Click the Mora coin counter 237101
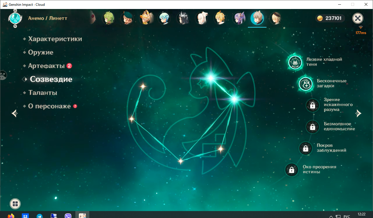 (330, 18)
